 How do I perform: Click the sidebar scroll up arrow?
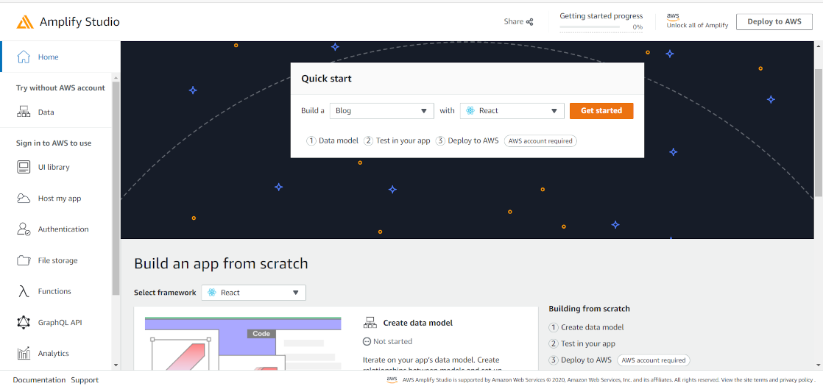(116, 78)
